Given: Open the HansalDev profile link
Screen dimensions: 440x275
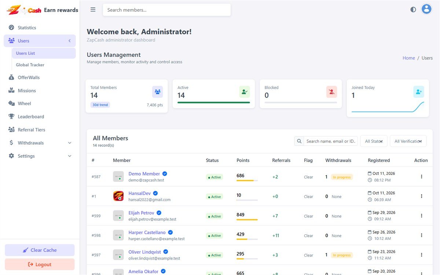Looking at the screenshot, I should coord(139,193).
